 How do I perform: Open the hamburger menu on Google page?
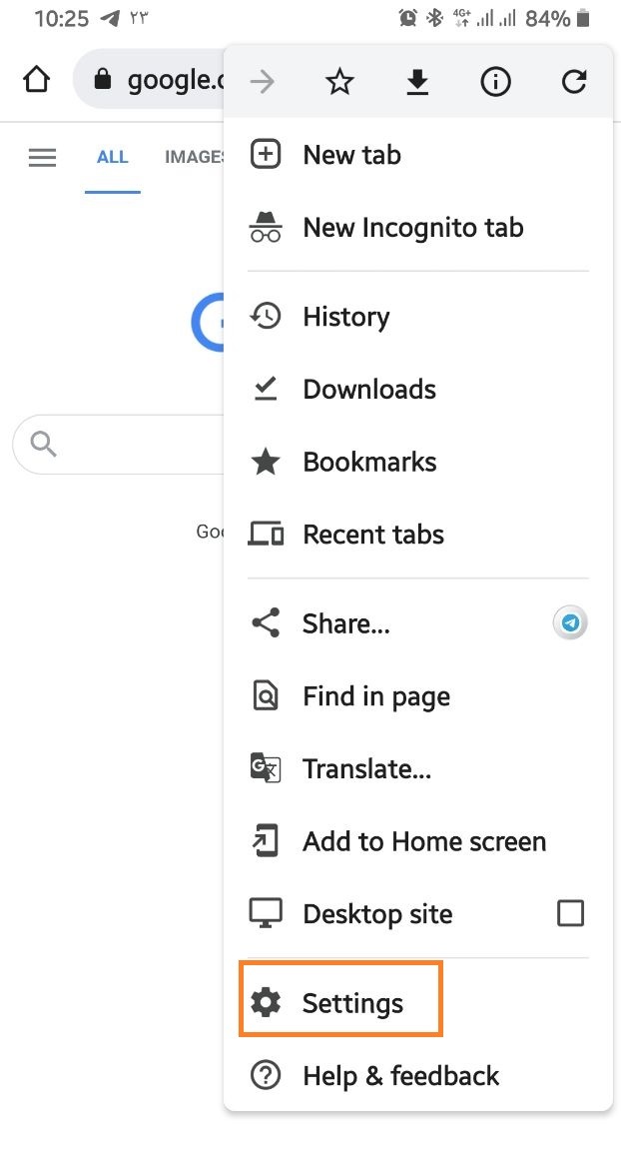(43, 158)
